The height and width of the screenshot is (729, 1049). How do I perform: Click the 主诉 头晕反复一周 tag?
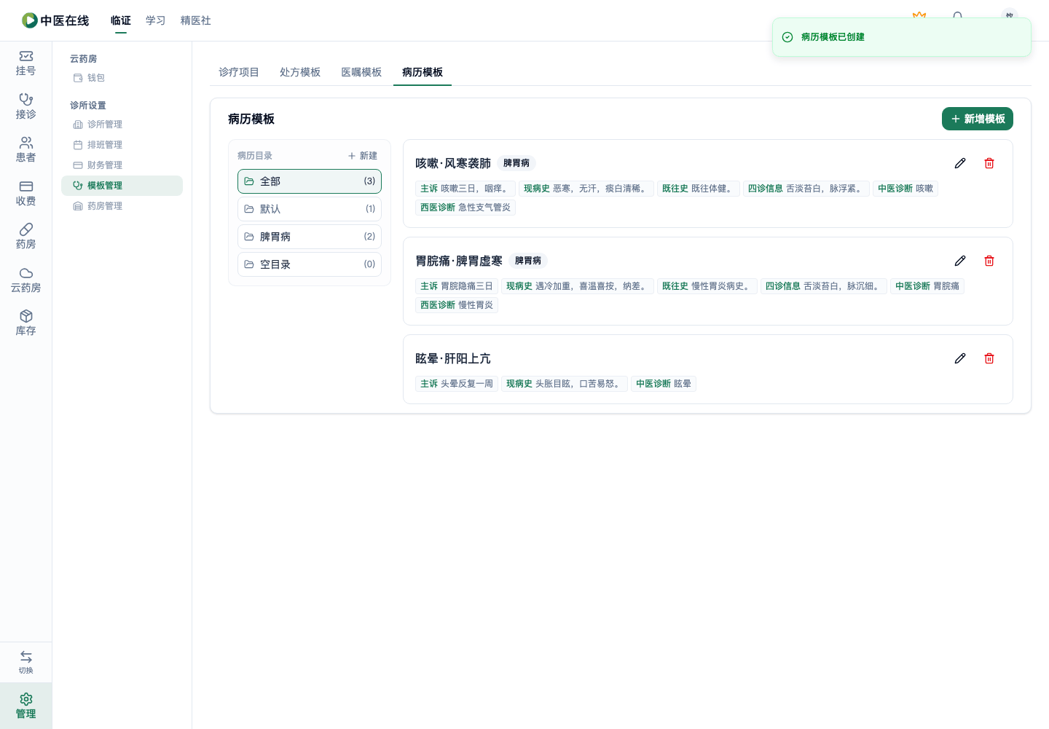(457, 384)
